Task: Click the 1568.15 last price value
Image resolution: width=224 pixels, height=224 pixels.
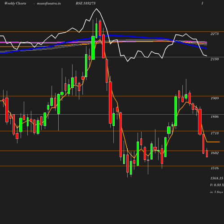Action: tap(217, 178)
